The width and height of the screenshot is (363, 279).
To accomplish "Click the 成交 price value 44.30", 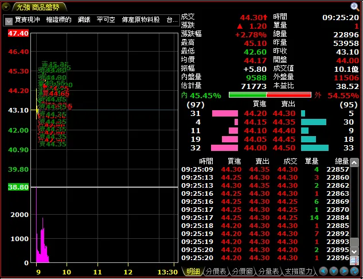I will [253, 17].
